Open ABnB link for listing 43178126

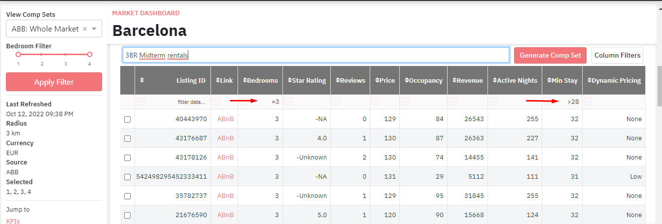[x=225, y=158]
